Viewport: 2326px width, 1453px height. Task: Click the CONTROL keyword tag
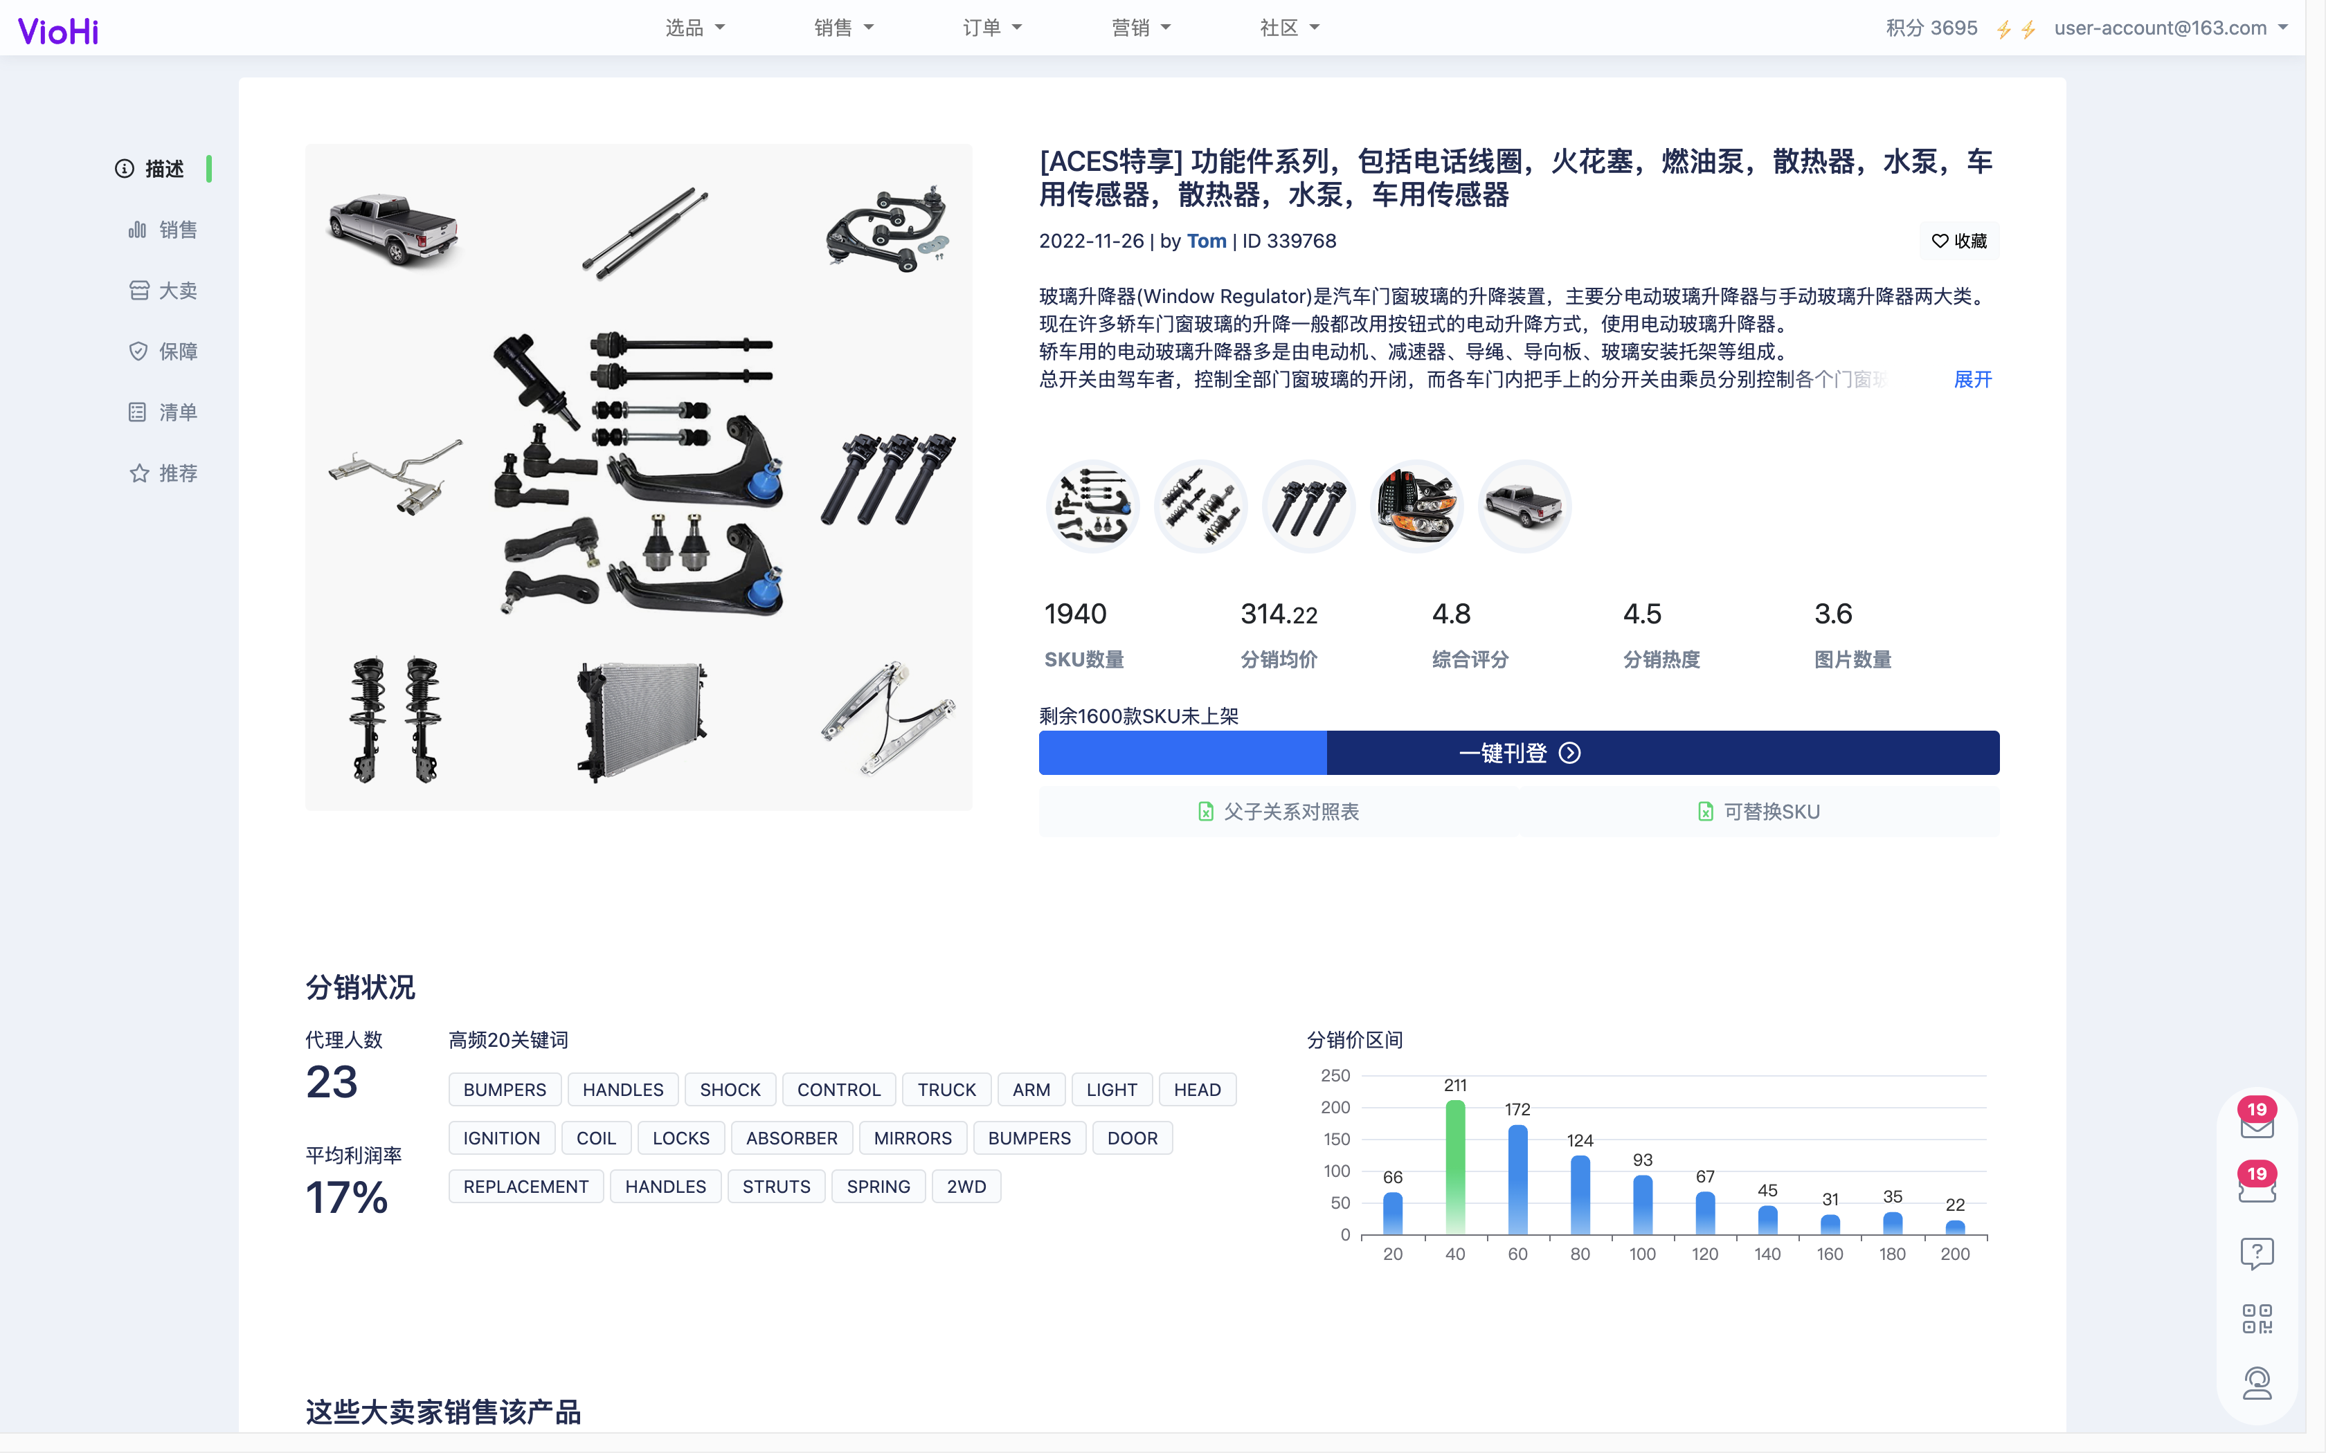tap(838, 1090)
